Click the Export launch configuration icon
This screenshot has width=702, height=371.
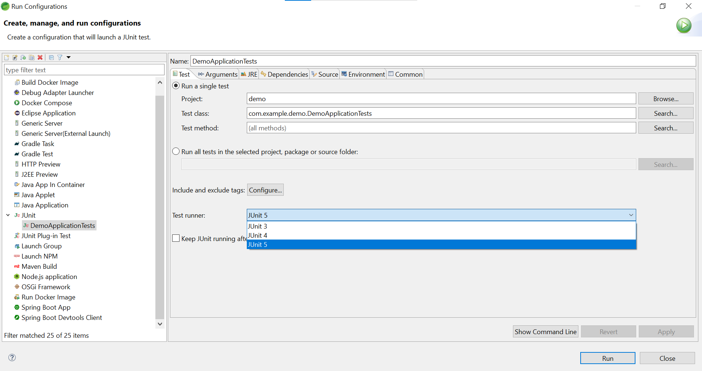(23, 57)
